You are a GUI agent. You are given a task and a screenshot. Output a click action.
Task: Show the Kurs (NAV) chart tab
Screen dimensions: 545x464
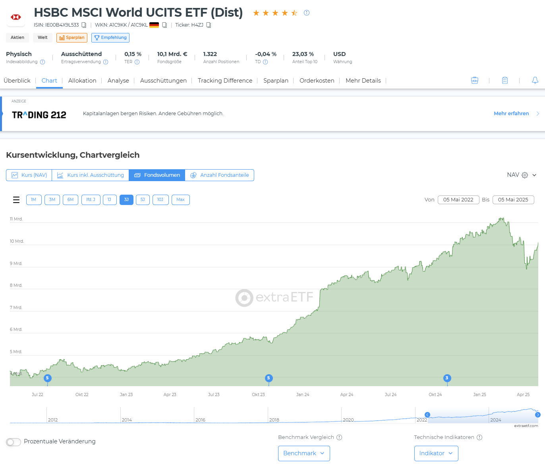tap(29, 175)
